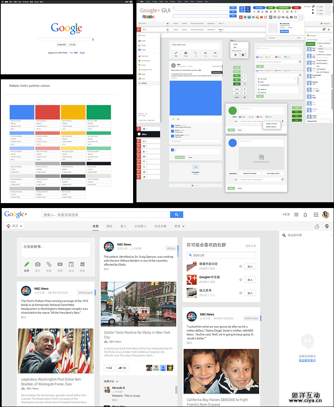Open the profile avatar photo menu
The image size is (334, 407).
(326, 214)
